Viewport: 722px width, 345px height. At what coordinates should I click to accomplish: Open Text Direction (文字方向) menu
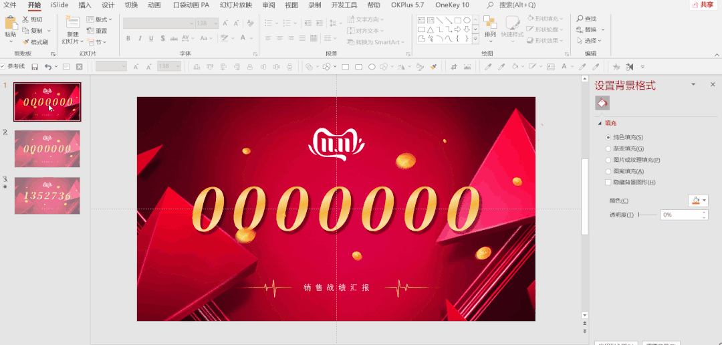coord(366,19)
